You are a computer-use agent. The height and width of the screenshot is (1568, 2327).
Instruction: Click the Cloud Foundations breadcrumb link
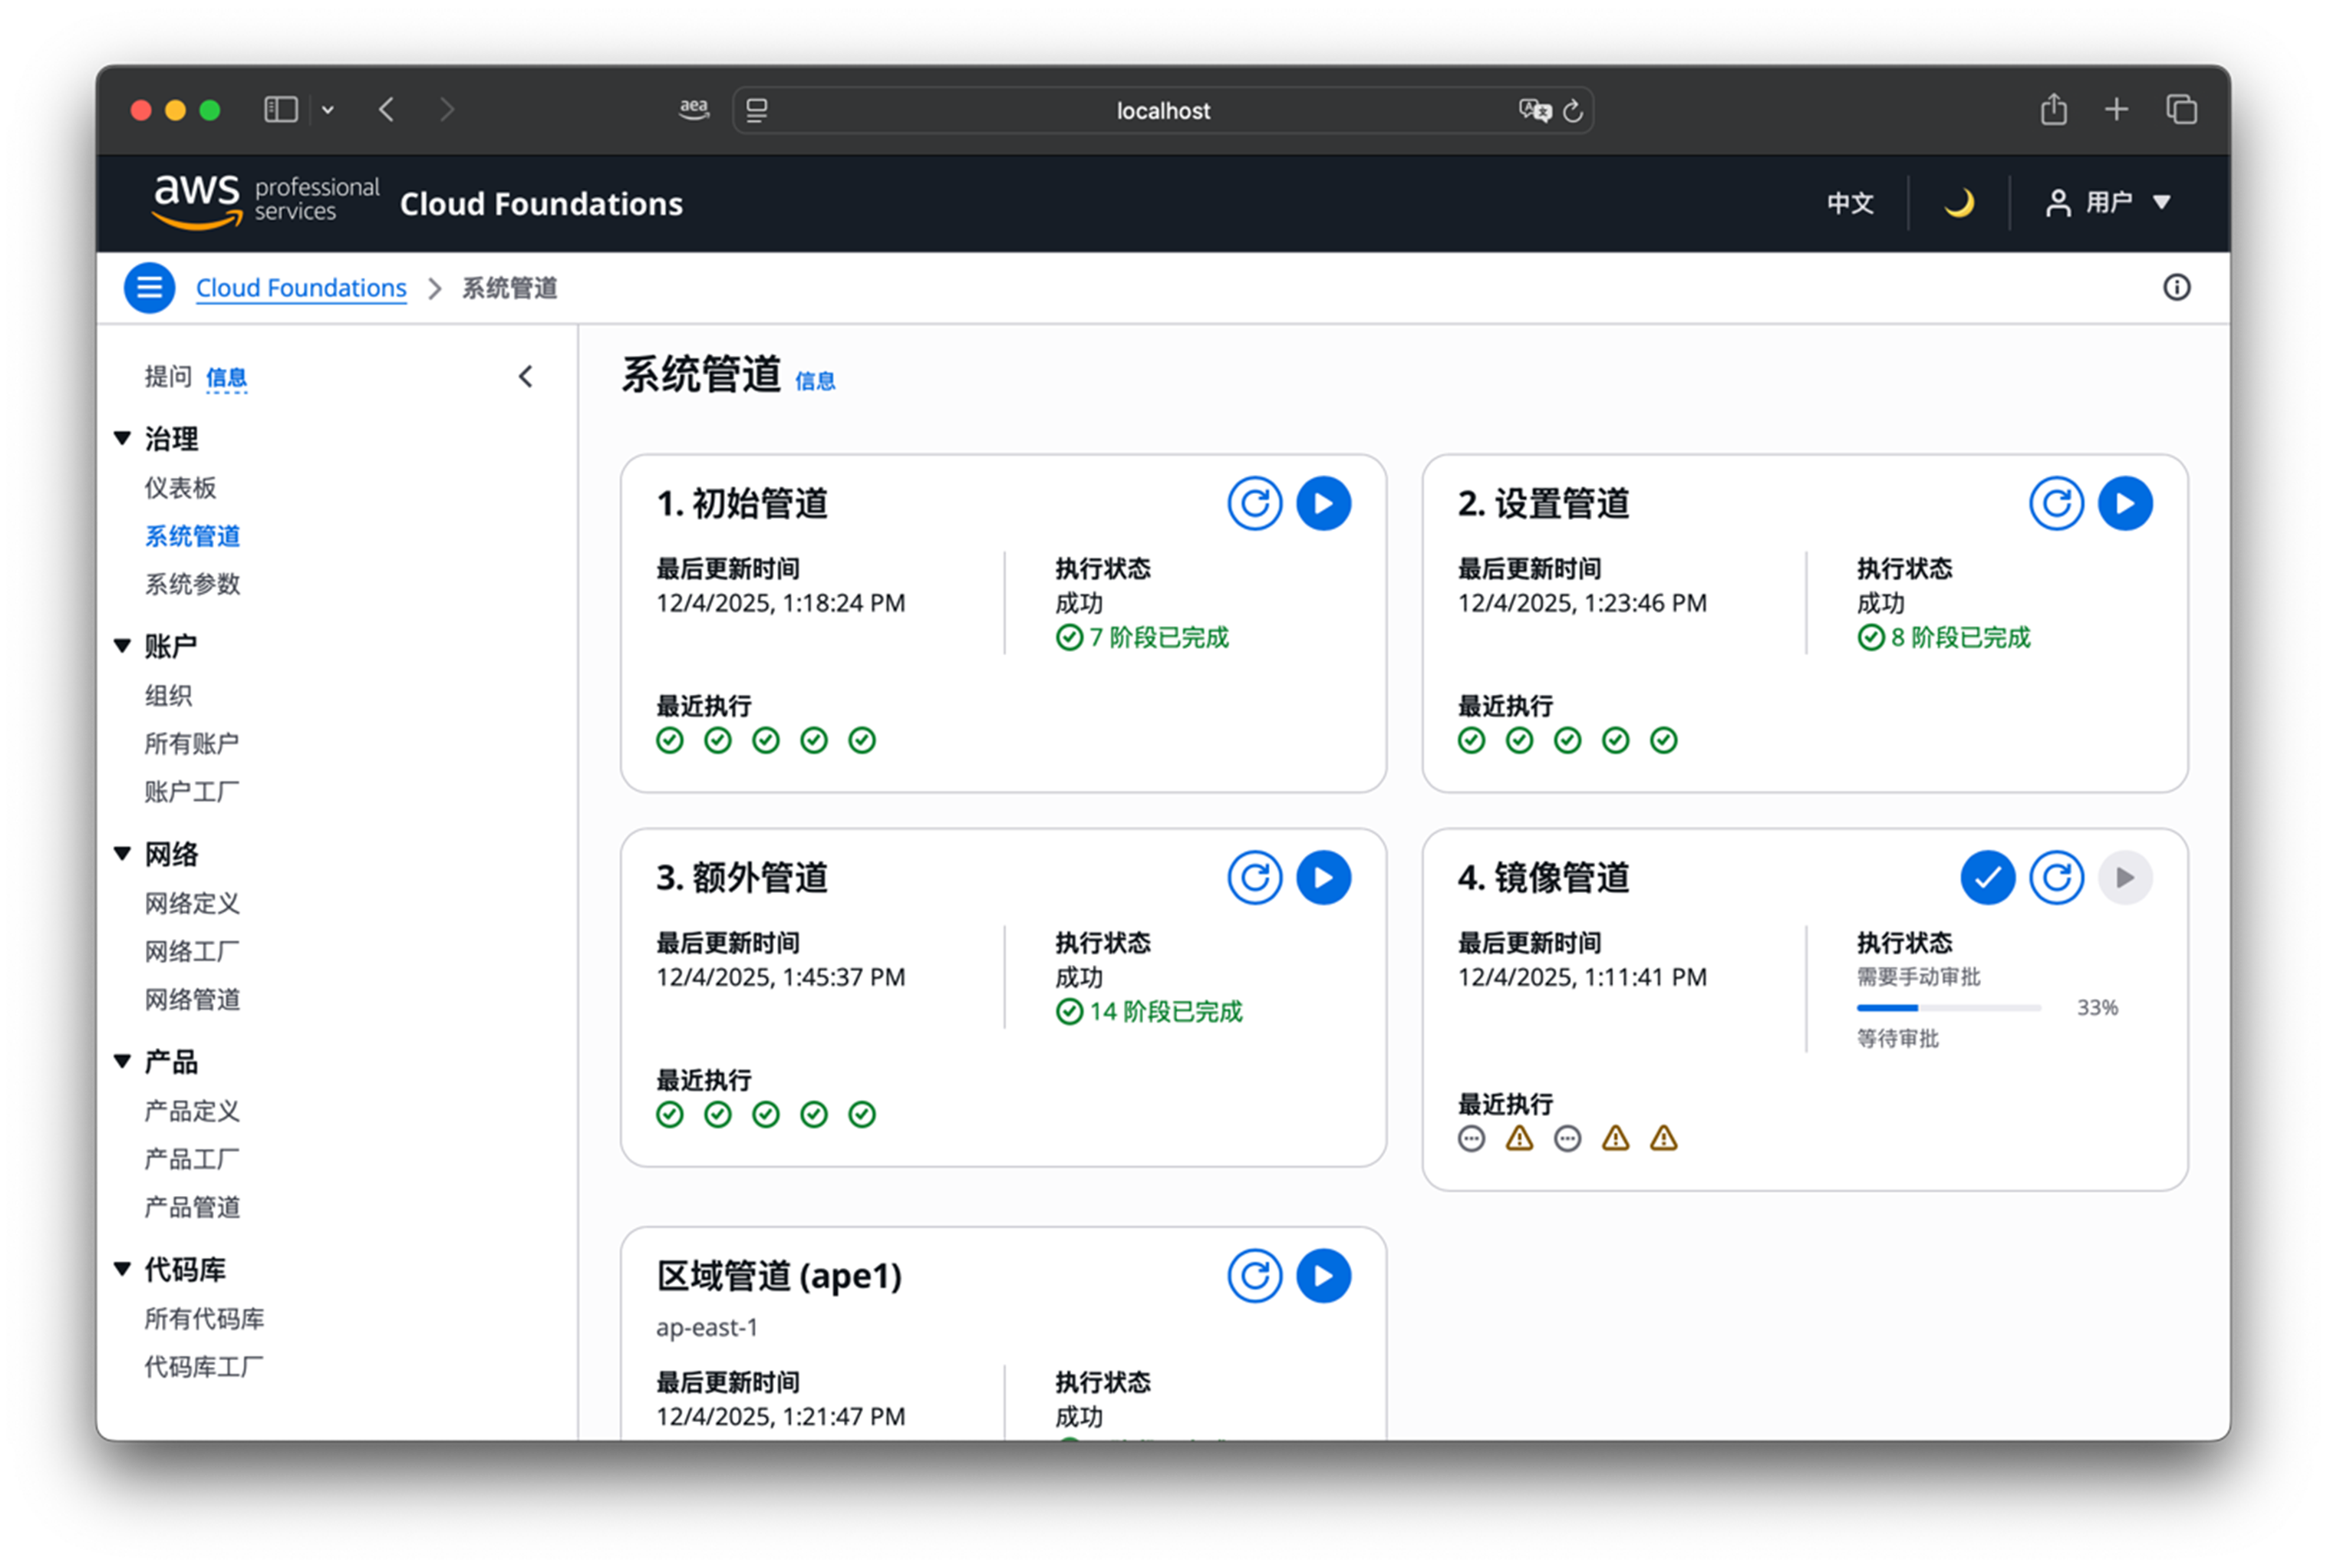pos(301,288)
